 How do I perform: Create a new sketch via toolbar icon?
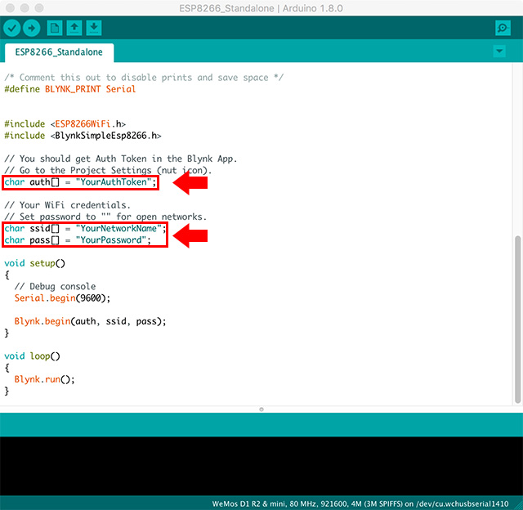[x=54, y=28]
